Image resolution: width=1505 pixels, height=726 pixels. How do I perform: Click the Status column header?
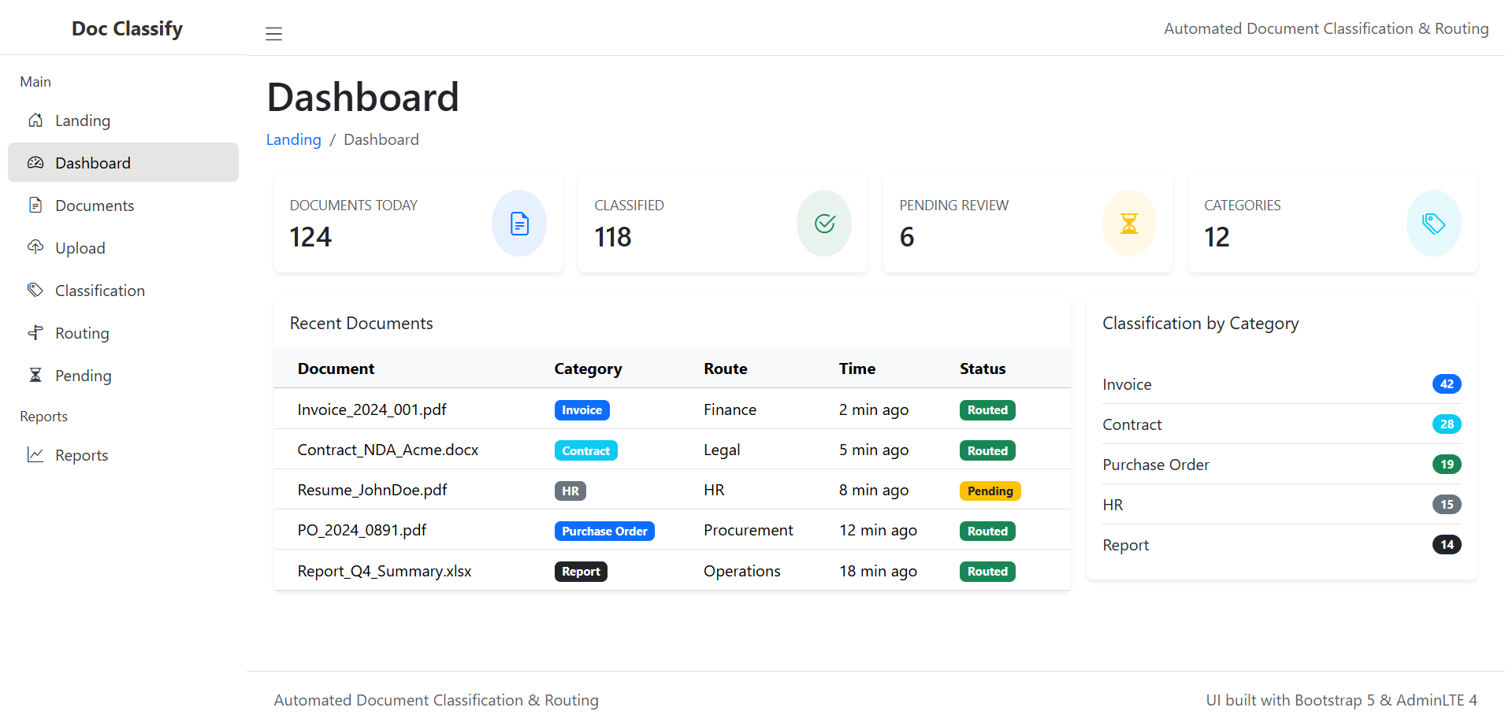(x=982, y=369)
